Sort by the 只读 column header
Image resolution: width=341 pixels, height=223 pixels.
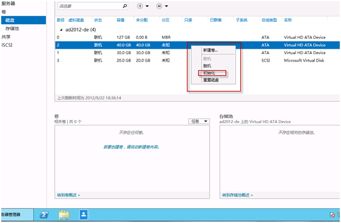tap(188, 20)
